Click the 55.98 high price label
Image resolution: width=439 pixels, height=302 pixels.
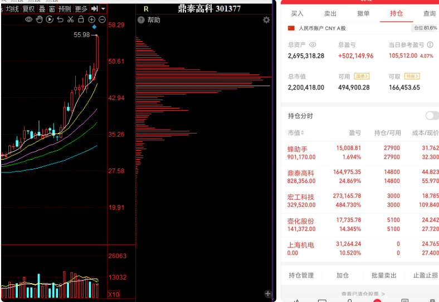pos(82,35)
